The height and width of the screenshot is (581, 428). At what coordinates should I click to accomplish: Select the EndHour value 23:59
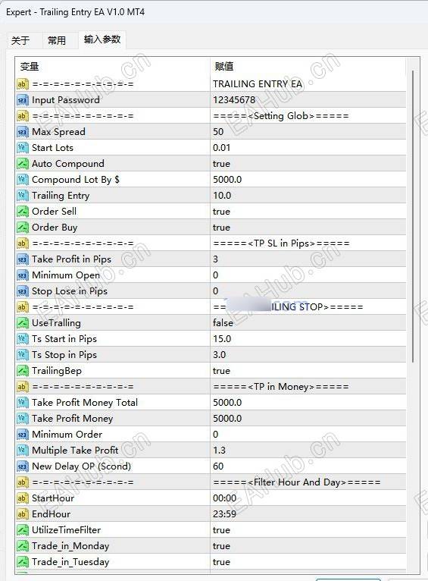coord(224,514)
